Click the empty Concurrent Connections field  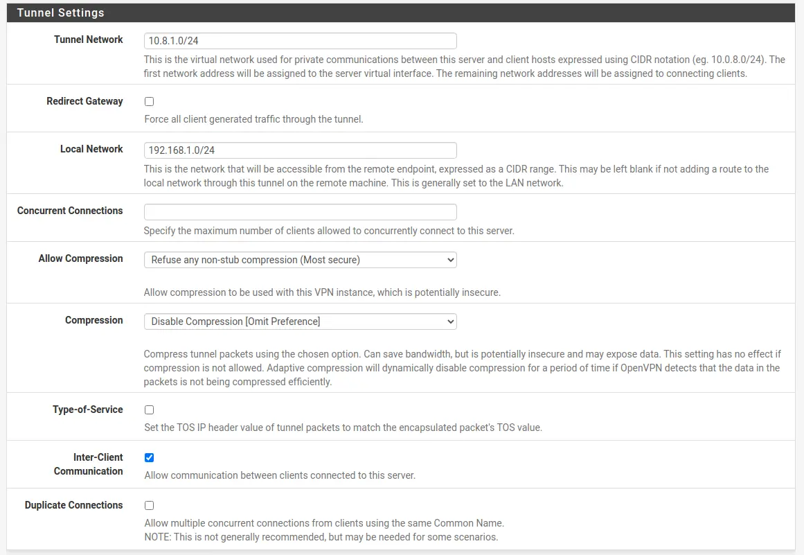[300, 212]
